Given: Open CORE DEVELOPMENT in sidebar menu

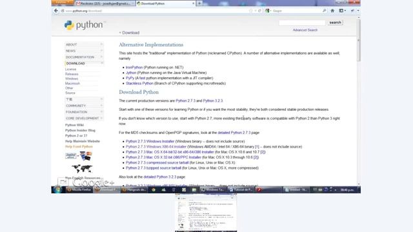Looking at the screenshot, I should tap(84, 118).
